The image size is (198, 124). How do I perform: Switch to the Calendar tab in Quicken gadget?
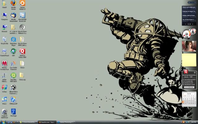click(186, 77)
